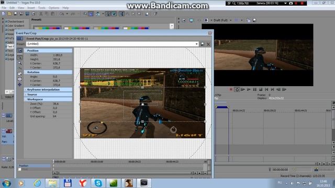Select Checkerboard in media generators list
Image resolution: width=335 pixels, height=188 pixels.
(16, 21)
